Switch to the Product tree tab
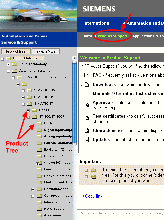The height and width of the screenshot is (220, 164). click(x=16, y=51)
